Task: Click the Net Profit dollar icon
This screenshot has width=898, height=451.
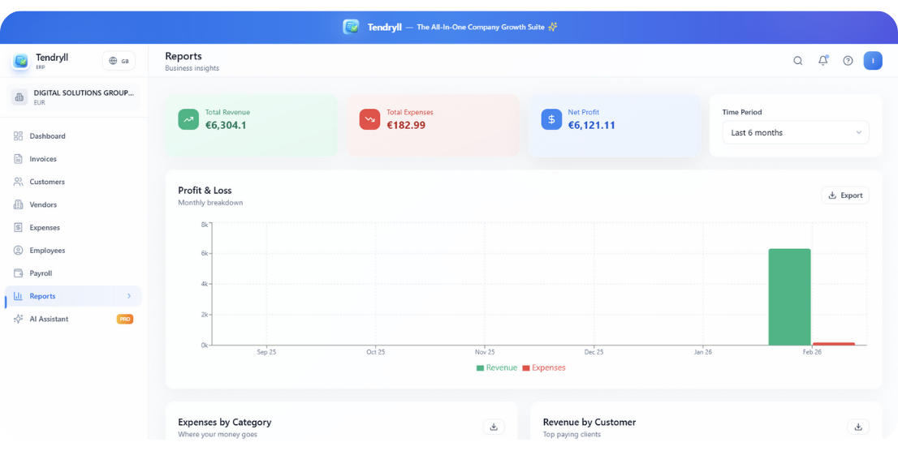Action: click(551, 119)
